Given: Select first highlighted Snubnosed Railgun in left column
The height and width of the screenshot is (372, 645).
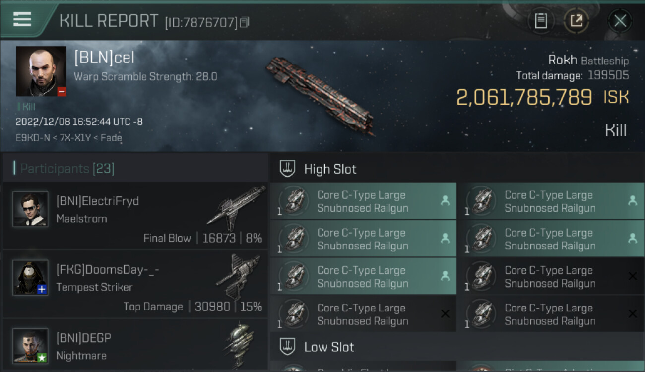Looking at the screenshot, I should pos(363,201).
